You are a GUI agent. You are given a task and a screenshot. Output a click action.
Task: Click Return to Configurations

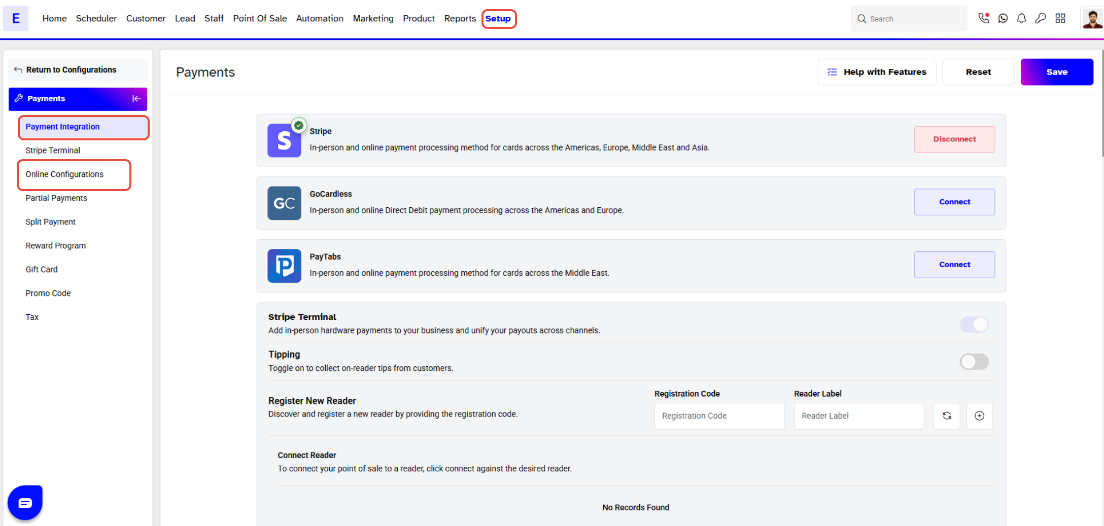click(78, 70)
